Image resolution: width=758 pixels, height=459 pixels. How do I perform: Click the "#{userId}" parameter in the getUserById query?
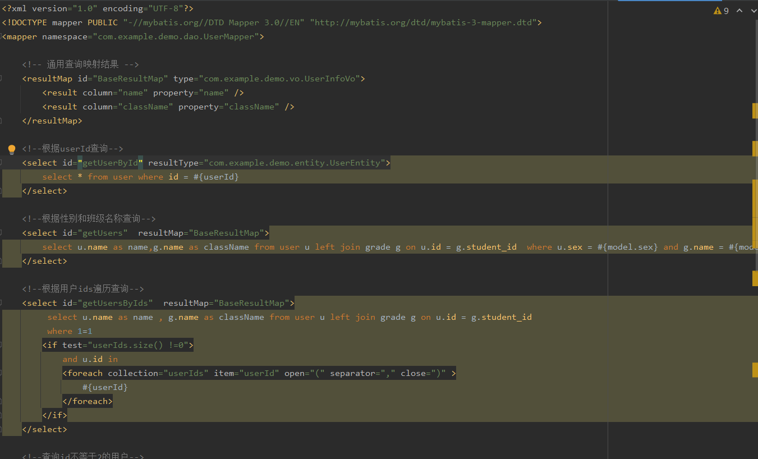click(217, 177)
